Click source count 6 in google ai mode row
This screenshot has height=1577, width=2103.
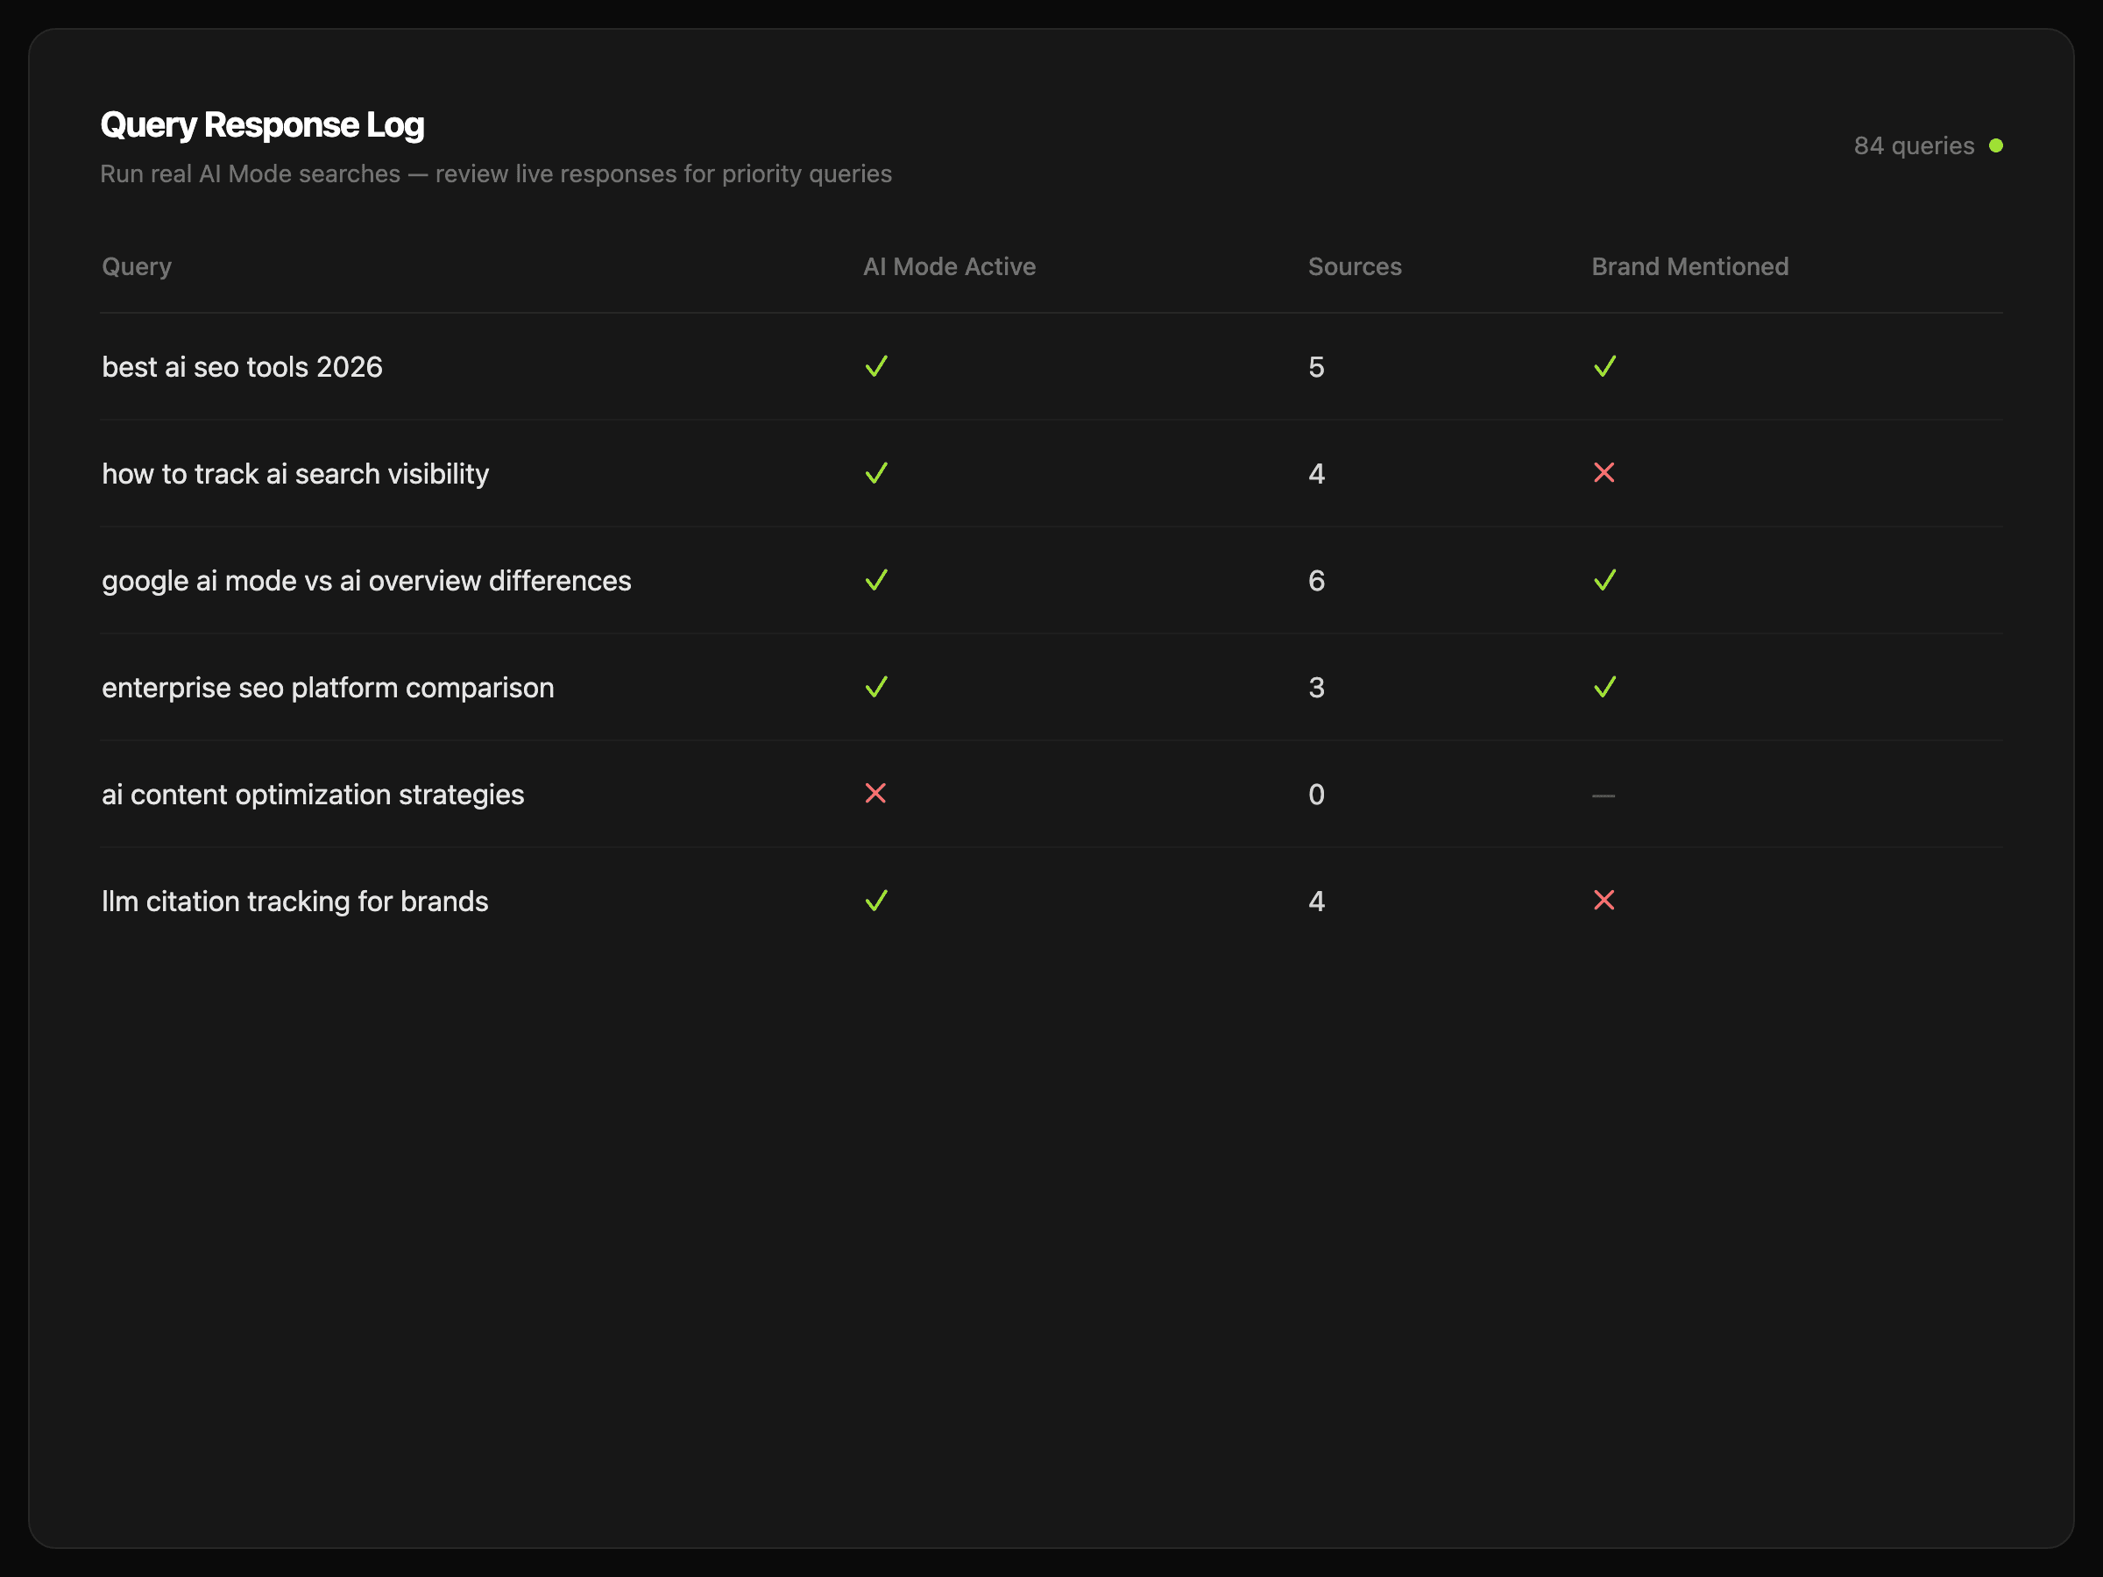(1316, 581)
